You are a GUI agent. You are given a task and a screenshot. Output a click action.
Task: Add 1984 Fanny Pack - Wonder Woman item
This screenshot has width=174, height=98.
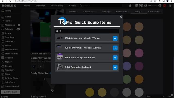click(115, 48)
